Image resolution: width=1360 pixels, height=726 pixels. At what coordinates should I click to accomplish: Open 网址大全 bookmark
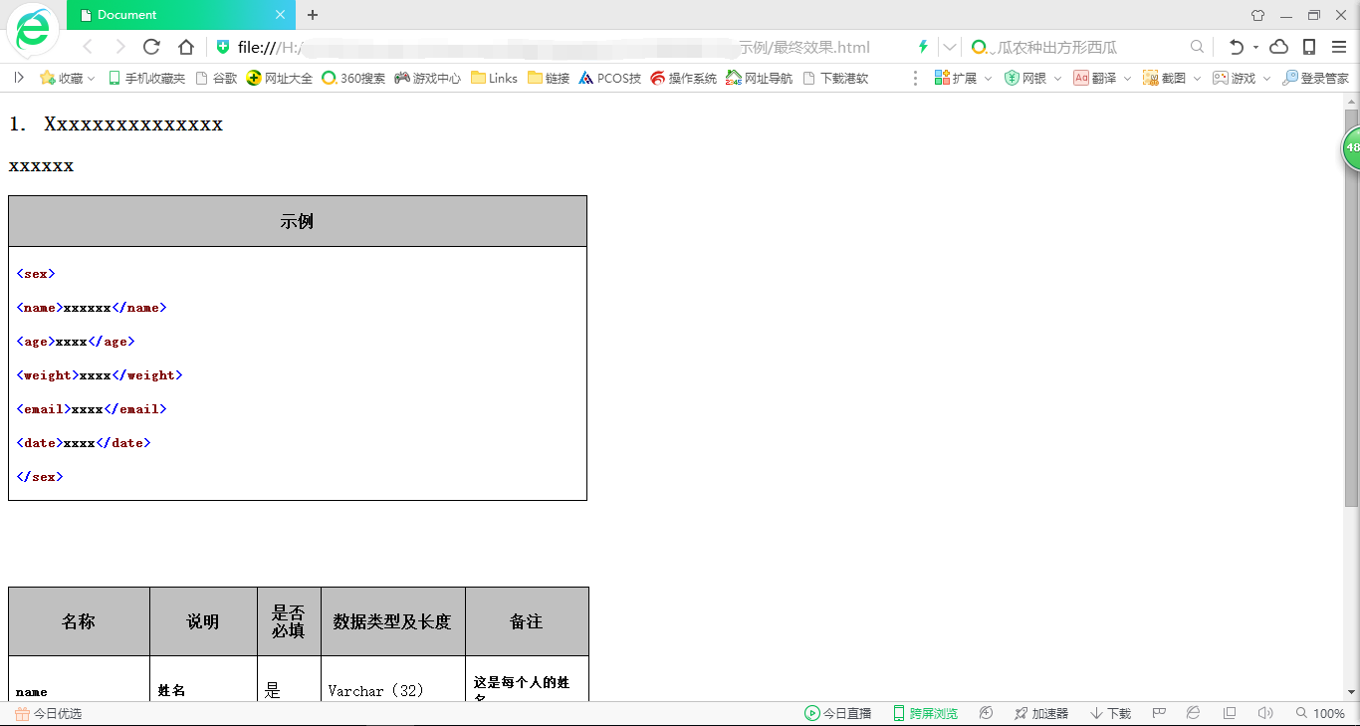click(x=280, y=78)
